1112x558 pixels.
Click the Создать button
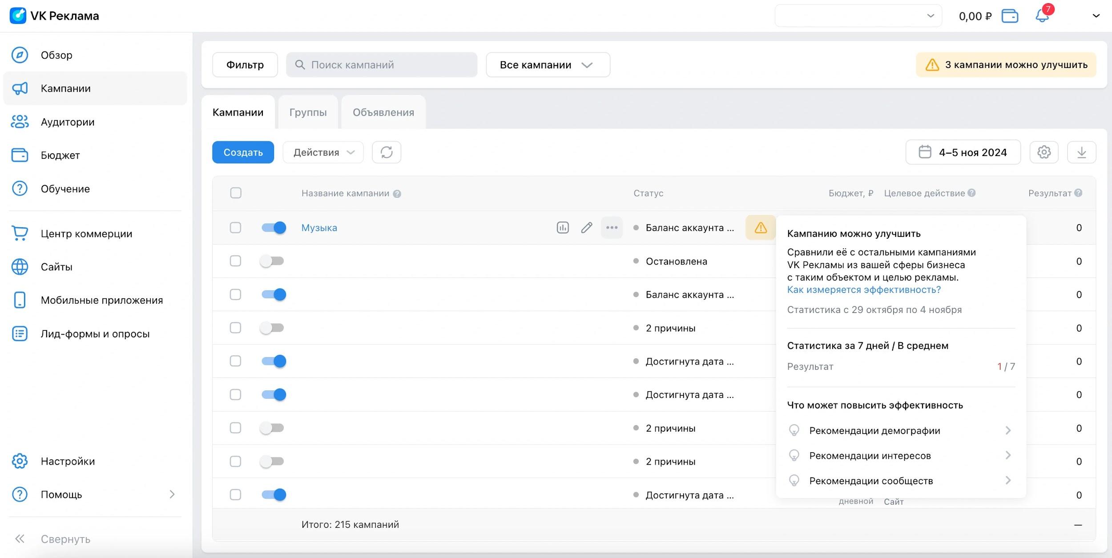coord(243,153)
